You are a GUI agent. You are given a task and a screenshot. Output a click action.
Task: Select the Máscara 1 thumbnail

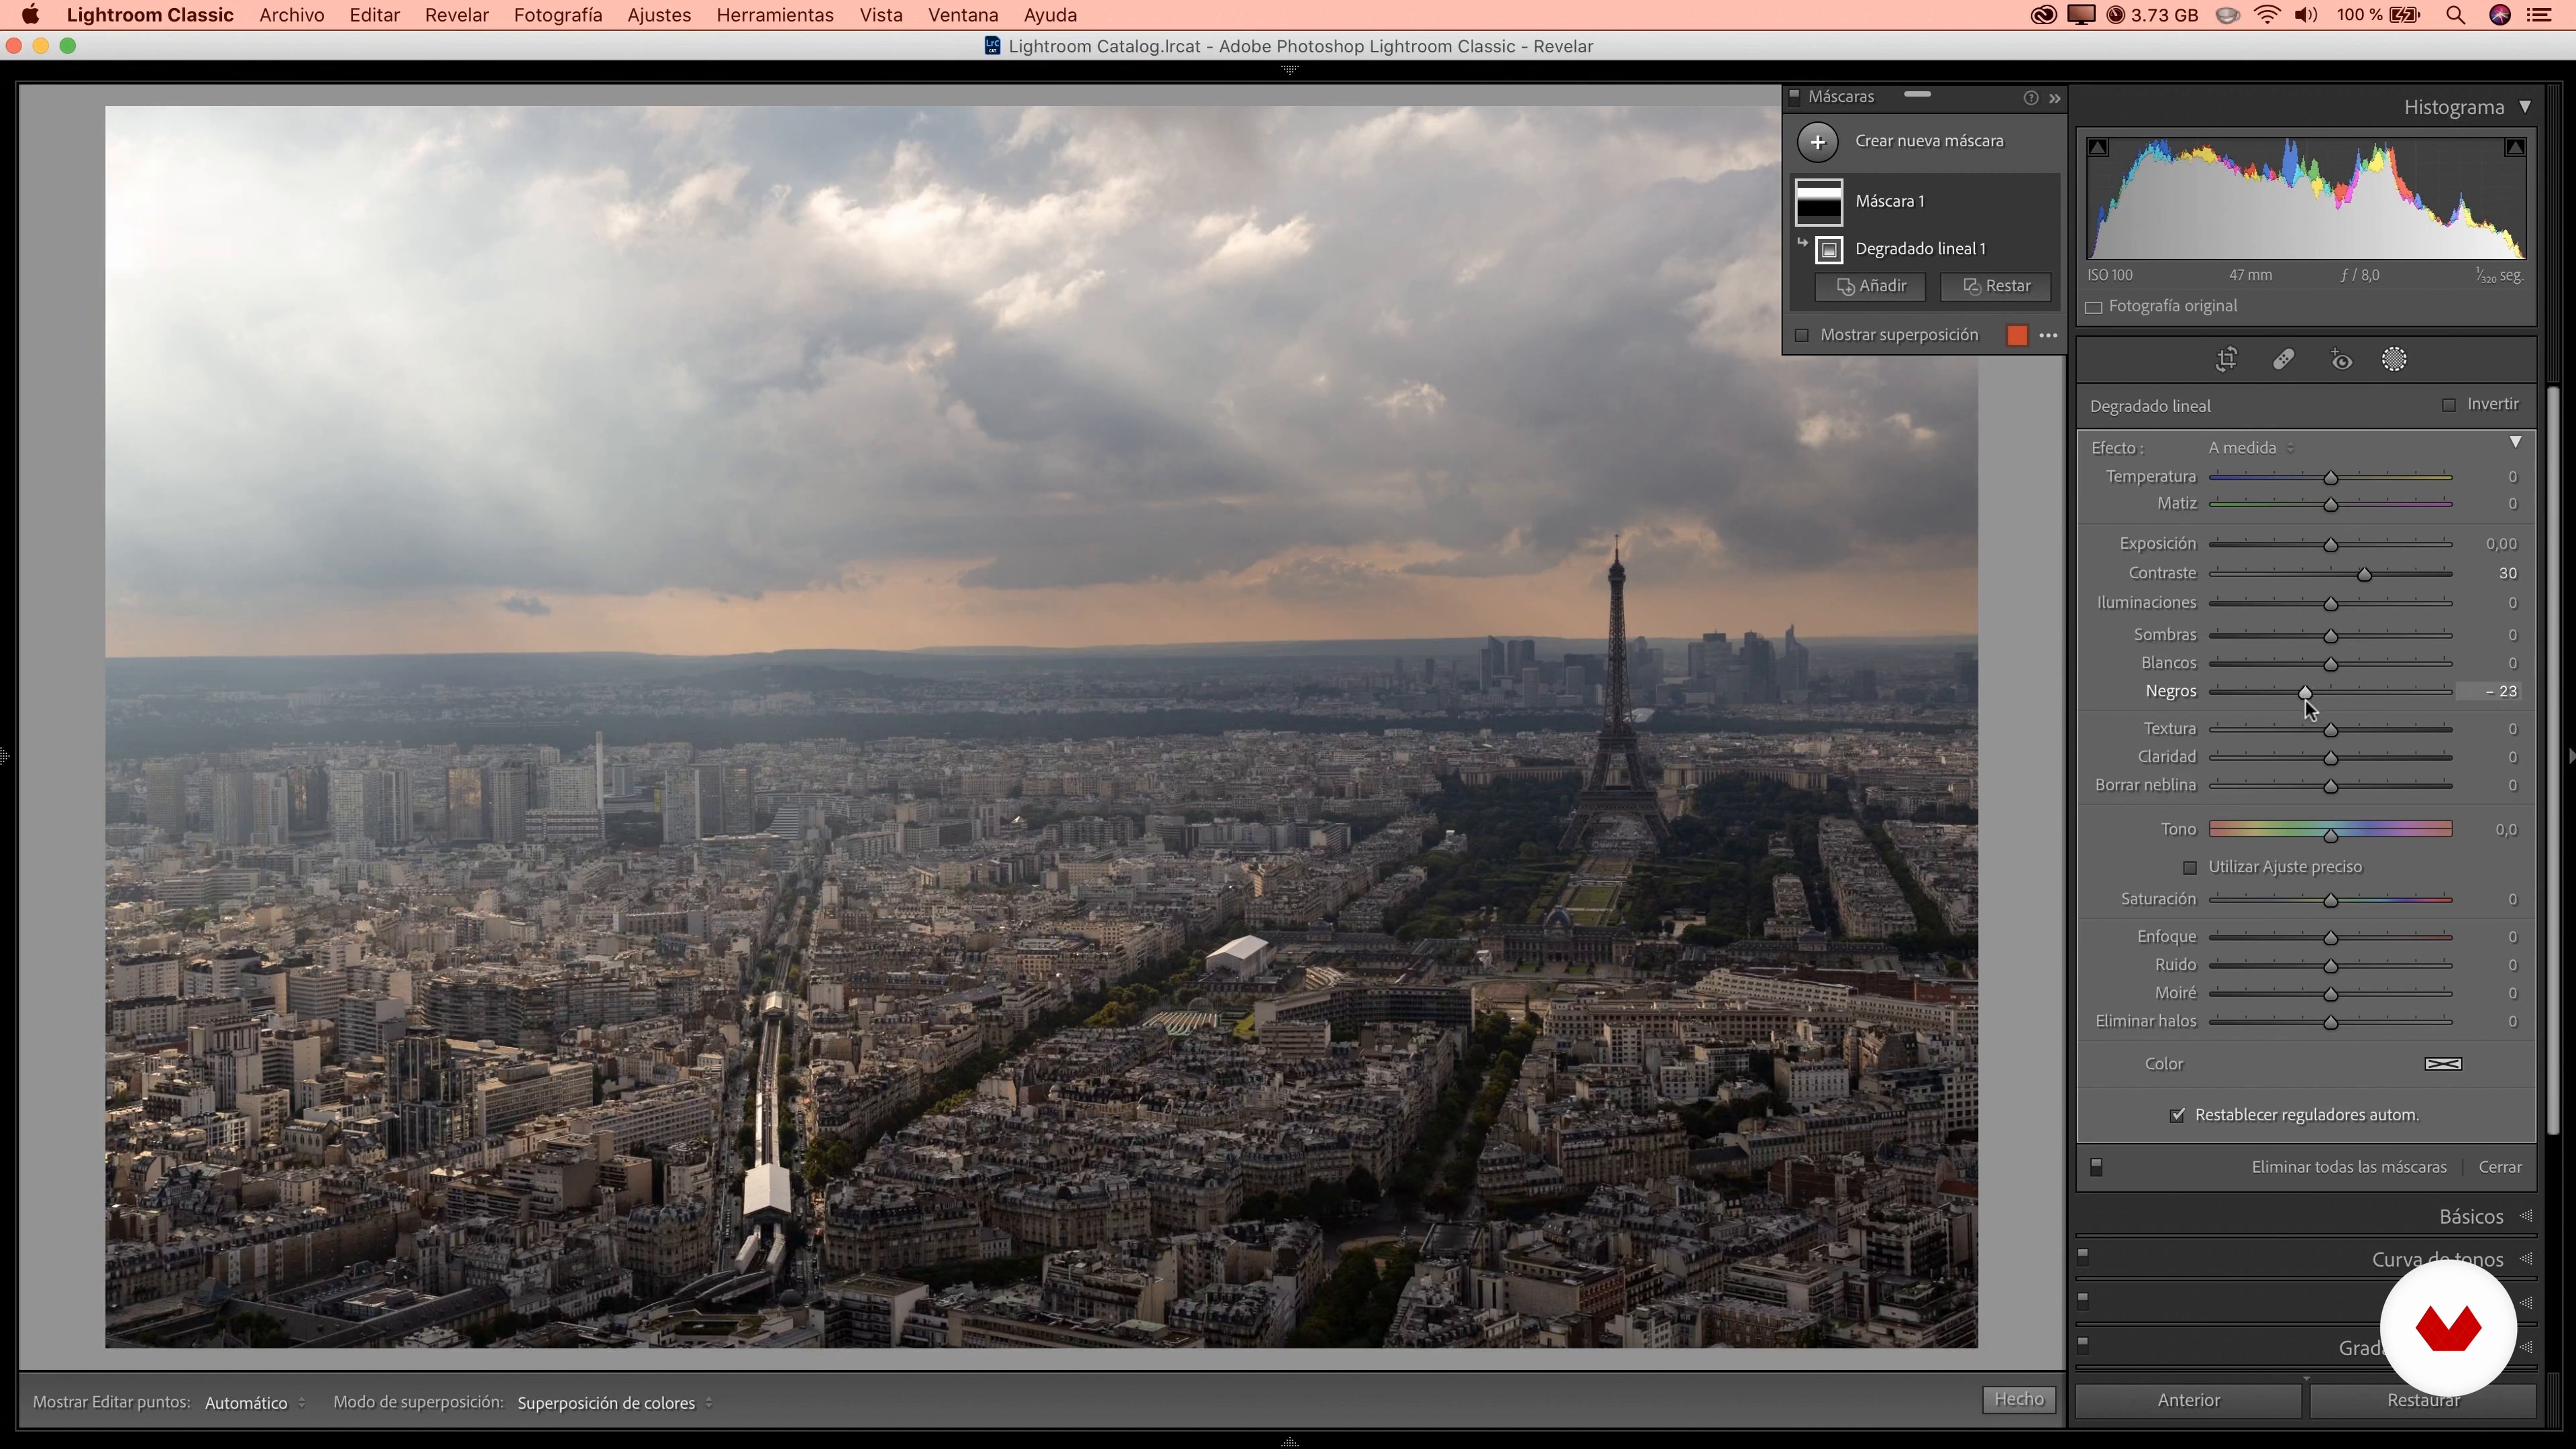click(1819, 202)
